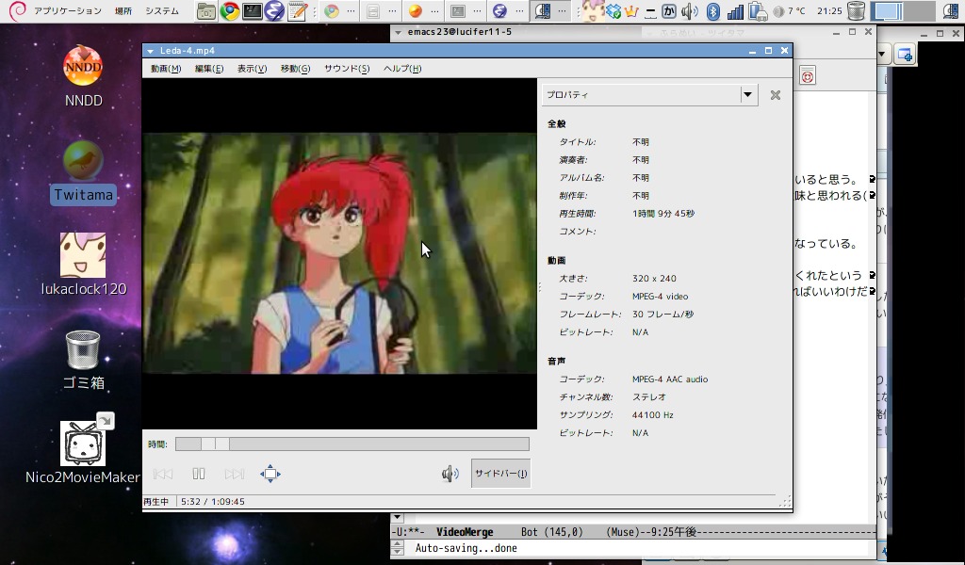Select the Twitama desktop icon
965x565 pixels.
83,172
